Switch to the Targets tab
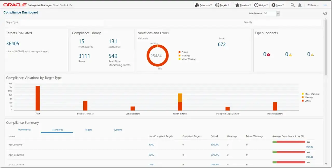The height and width of the screenshot is (168, 332). tap(88, 130)
